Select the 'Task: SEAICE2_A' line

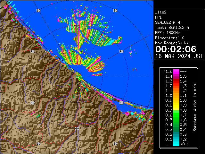point(172,28)
